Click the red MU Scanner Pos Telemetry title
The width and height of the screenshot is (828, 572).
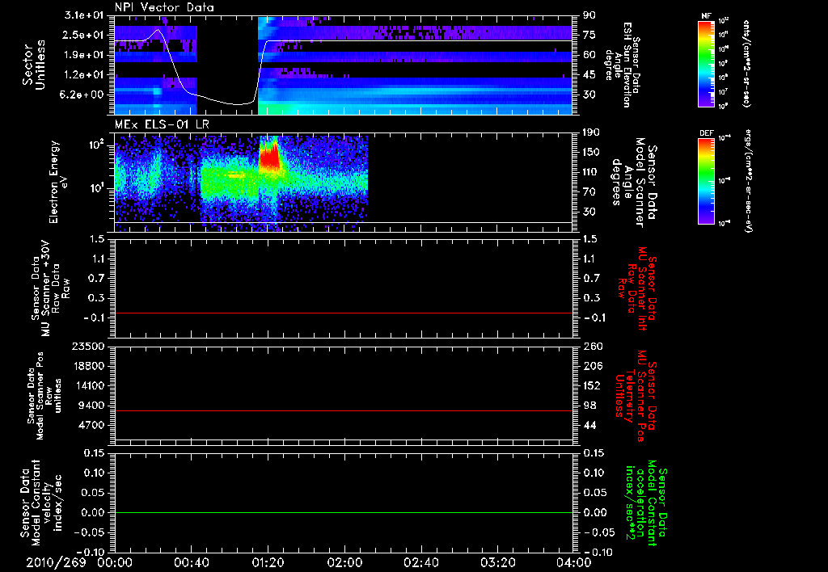click(636, 396)
